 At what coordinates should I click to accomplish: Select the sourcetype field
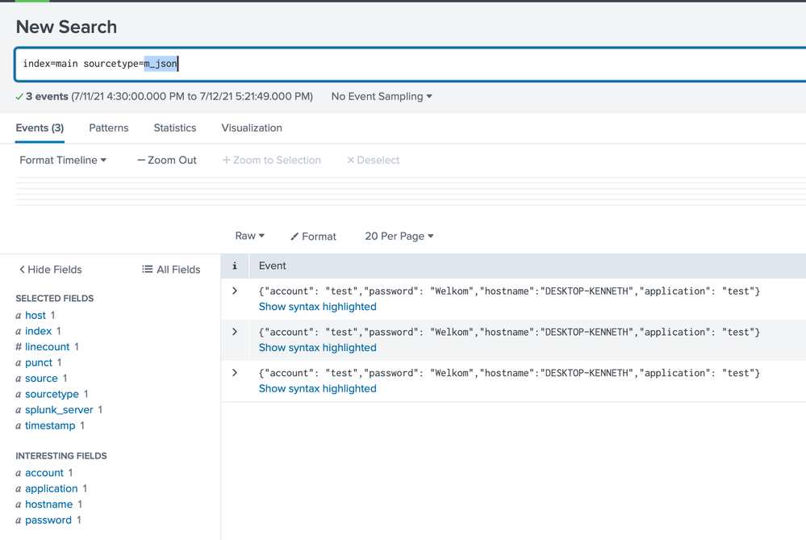52,395
